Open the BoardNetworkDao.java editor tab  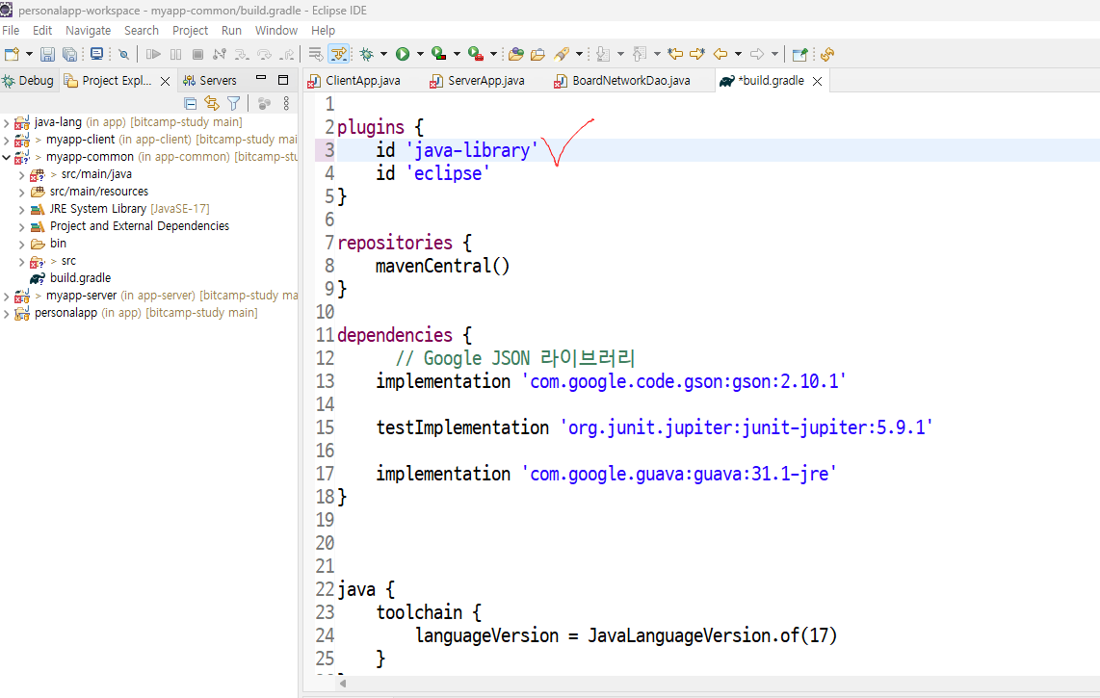click(x=623, y=81)
